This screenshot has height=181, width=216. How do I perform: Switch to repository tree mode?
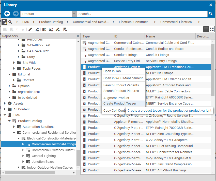pos(5,22)
